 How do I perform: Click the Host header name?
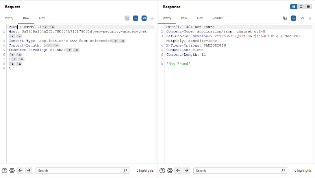tap(13, 32)
